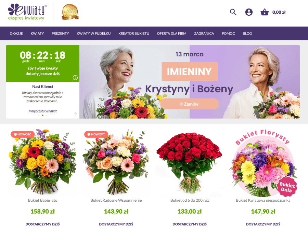Open Bukiet Babie lato product link
This screenshot has height=228, width=308.
pyautogui.click(x=43, y=200)
